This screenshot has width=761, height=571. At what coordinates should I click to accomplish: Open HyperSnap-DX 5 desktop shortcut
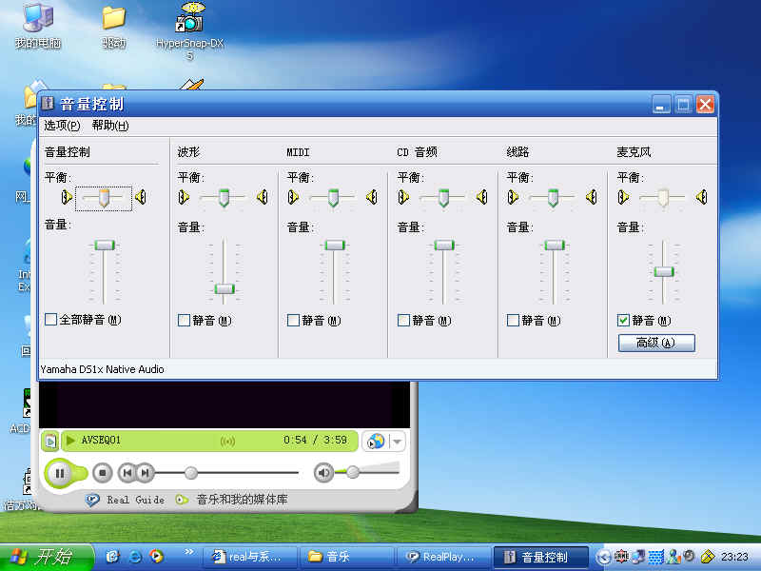click(x=189, y=30)
